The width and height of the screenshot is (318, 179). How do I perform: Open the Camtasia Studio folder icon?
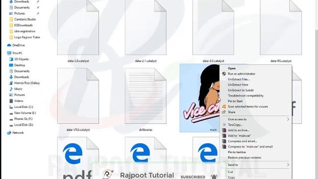point(11,19)
